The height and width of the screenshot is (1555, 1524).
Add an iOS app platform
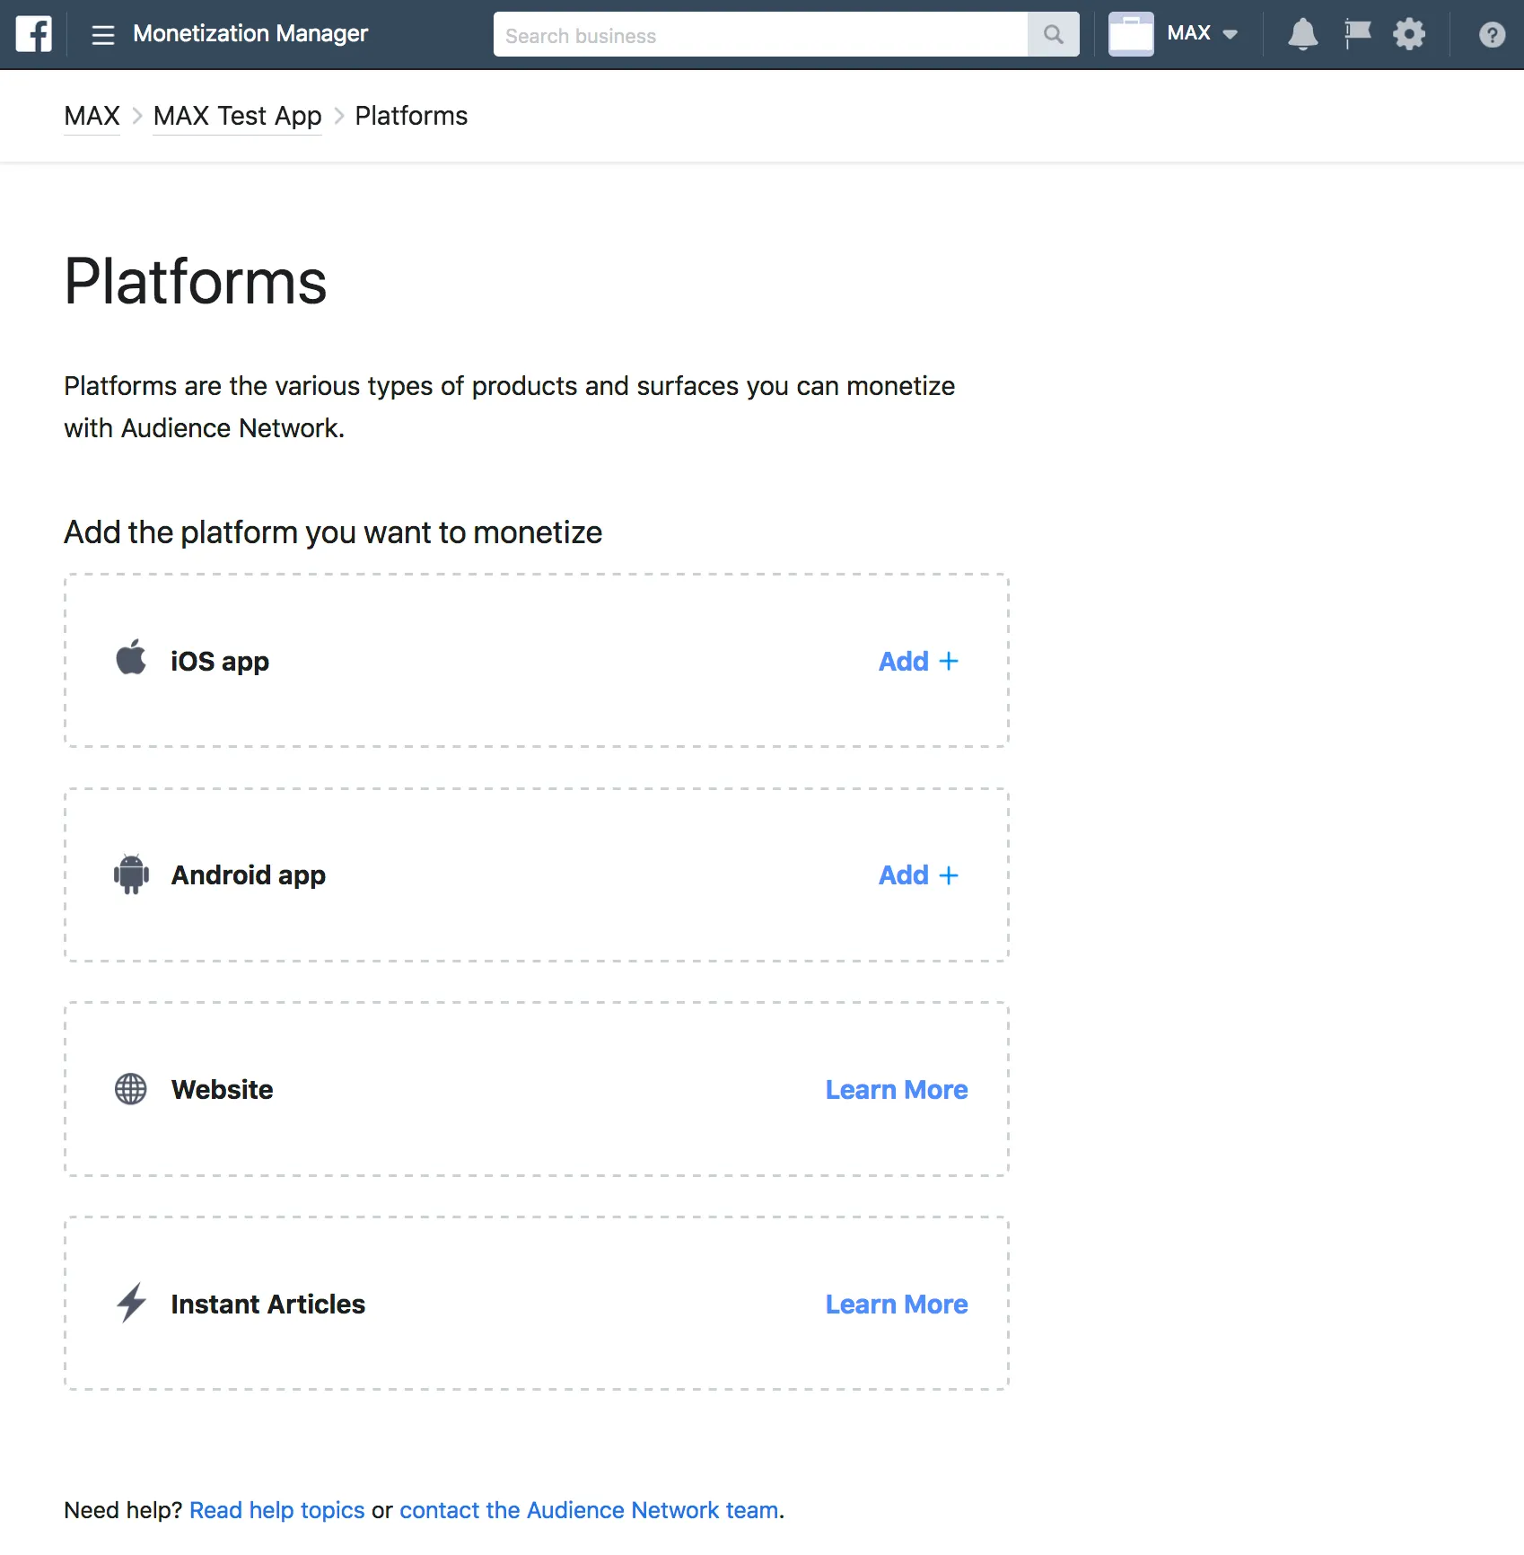tap(917, 661)
